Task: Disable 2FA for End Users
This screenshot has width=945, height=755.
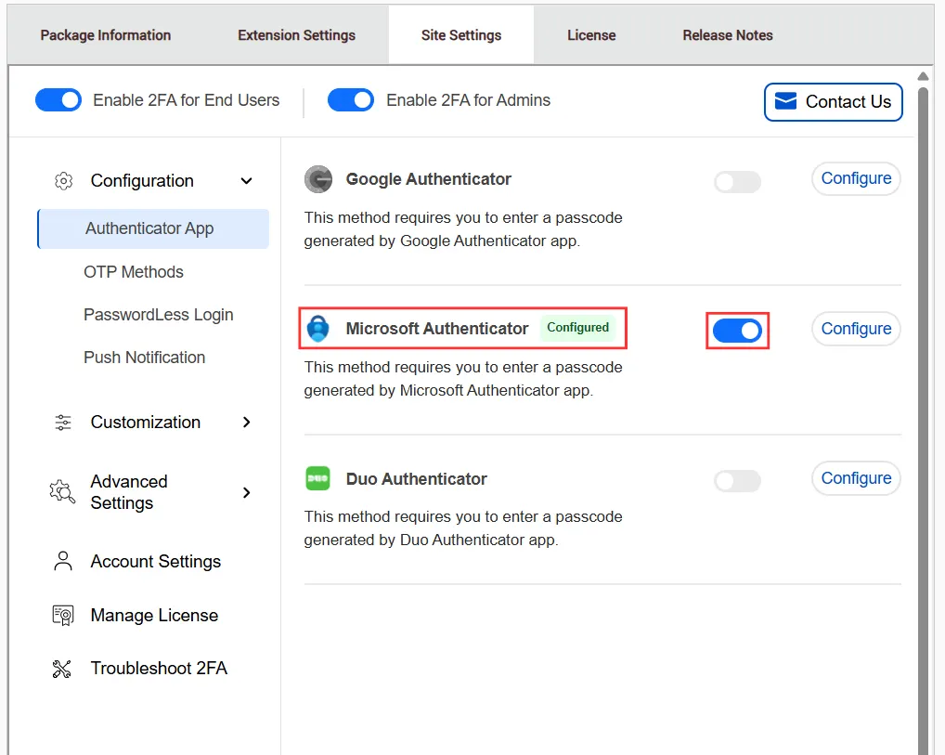Action: (58, 99)
